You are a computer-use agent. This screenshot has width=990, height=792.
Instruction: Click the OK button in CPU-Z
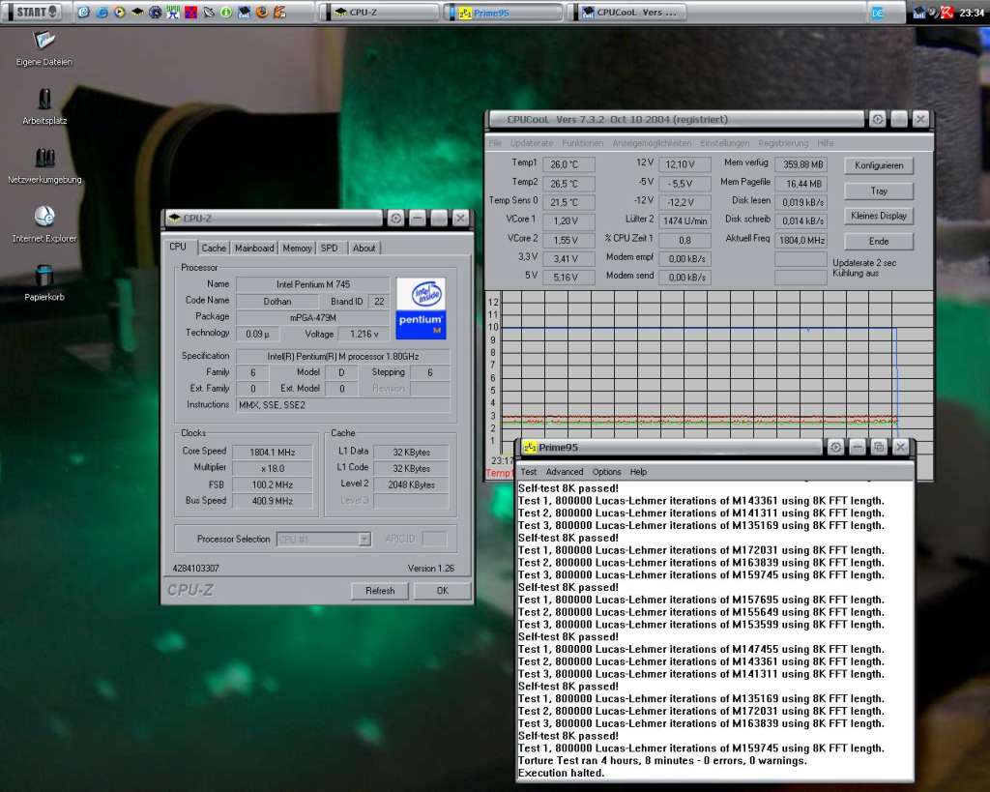[443, 591]
